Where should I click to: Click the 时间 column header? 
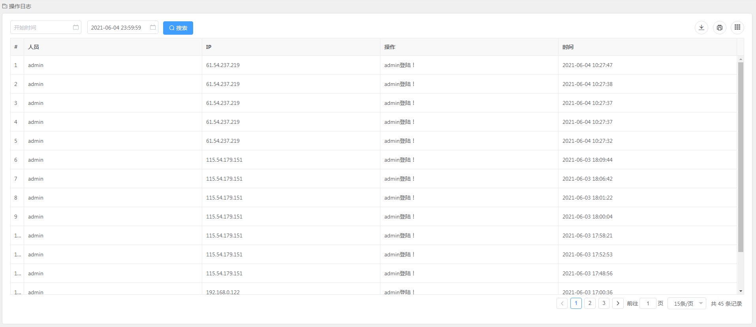point(568,47)
